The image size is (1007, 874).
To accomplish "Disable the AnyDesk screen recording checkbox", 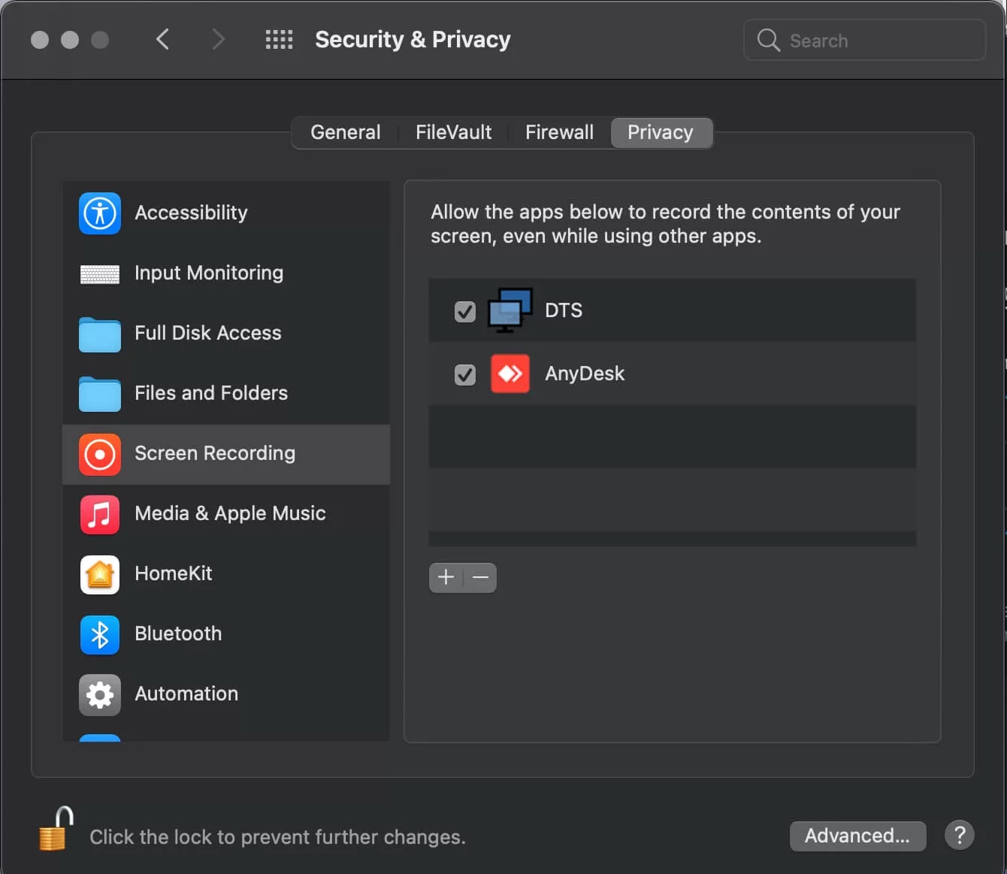I will tap(465, 374).
